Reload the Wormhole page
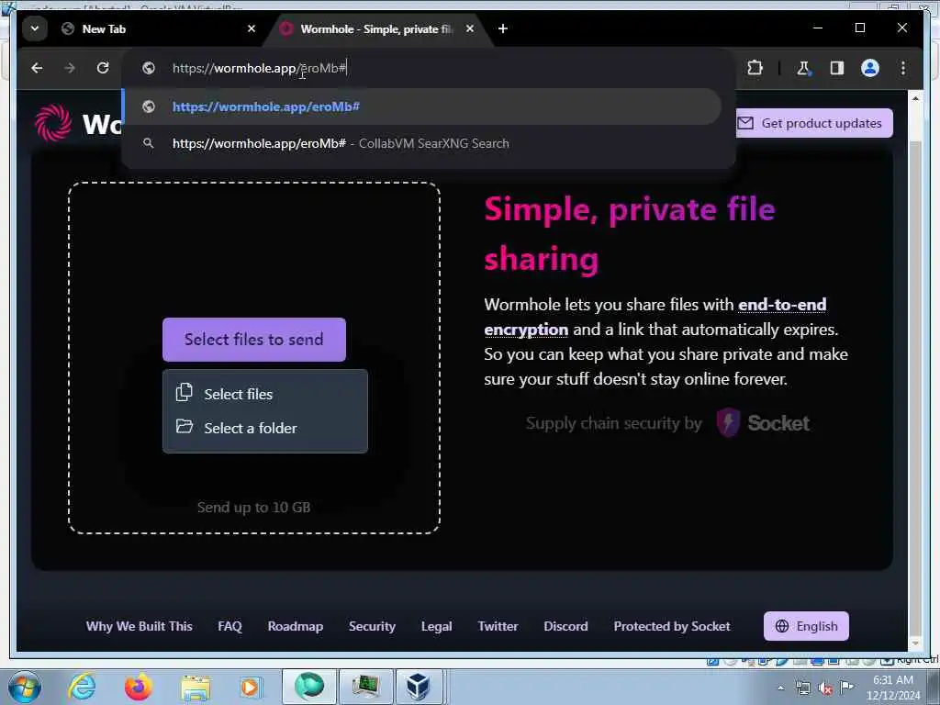Viewport: 940px width, 705px height. coord(103,68)
